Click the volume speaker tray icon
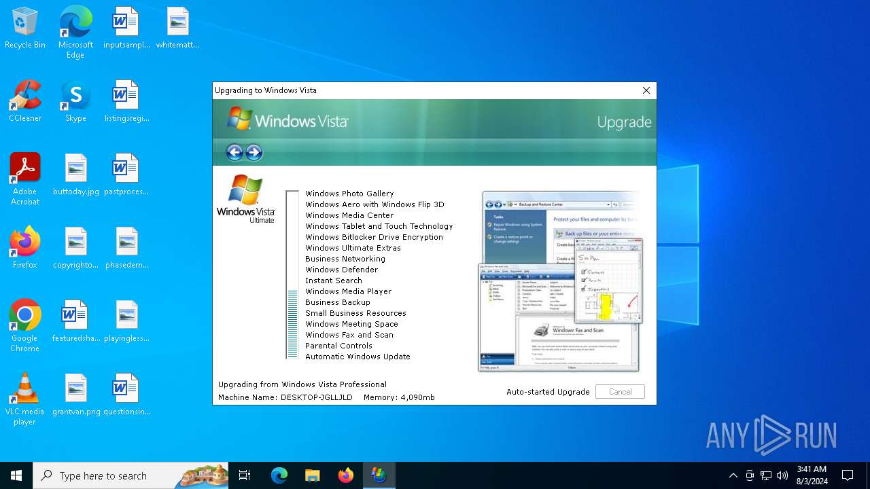 tap(782, 475)
